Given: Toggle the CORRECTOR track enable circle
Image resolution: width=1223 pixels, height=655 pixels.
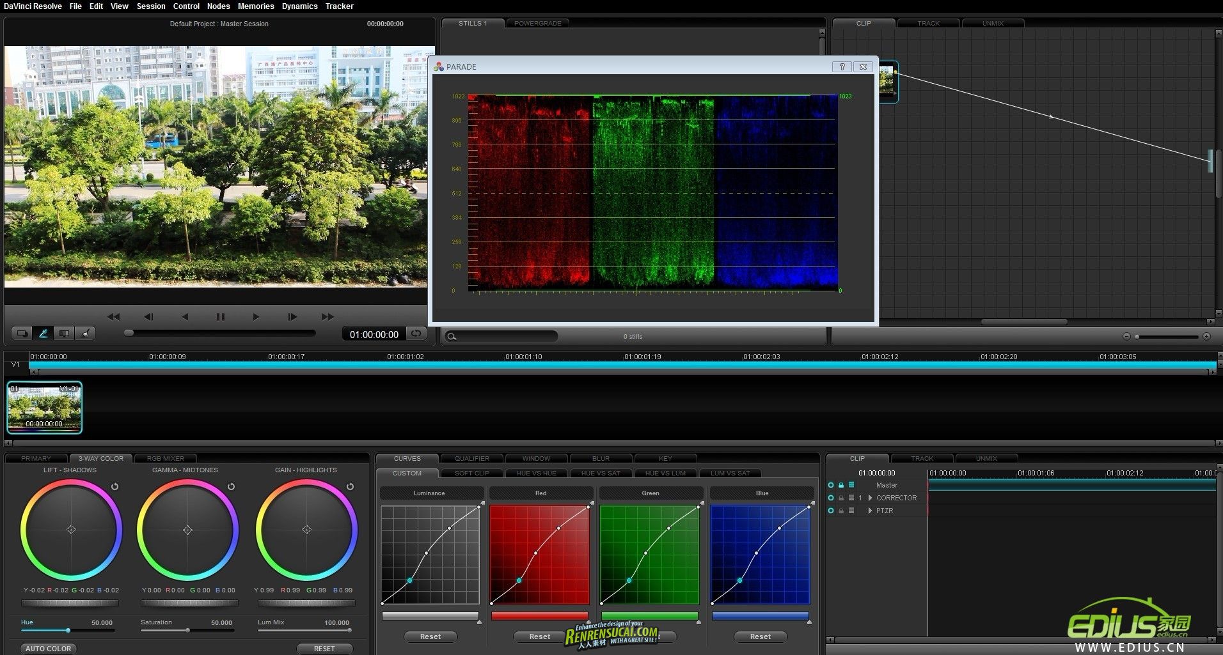Looking at the screenshot, I should click(831, 498).
